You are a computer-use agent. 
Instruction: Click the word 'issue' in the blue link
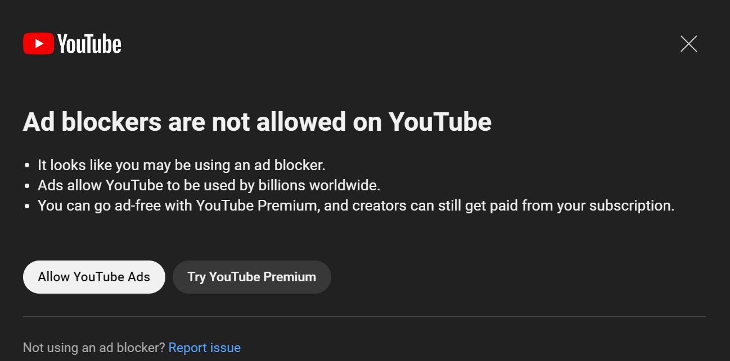225,348
